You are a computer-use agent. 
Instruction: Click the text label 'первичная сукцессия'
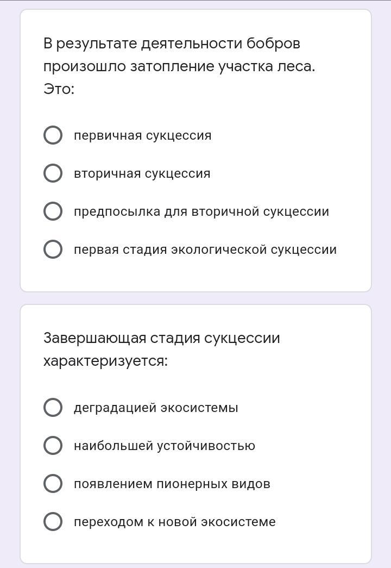142,135
